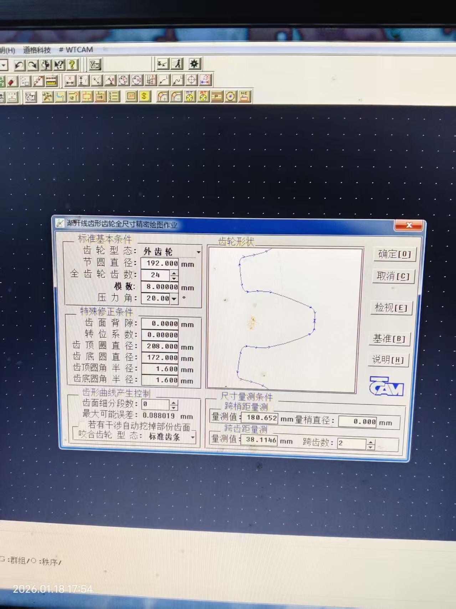Click the 基准[B] button
This screenshot has height=609, width=456.
coord(389,338)
